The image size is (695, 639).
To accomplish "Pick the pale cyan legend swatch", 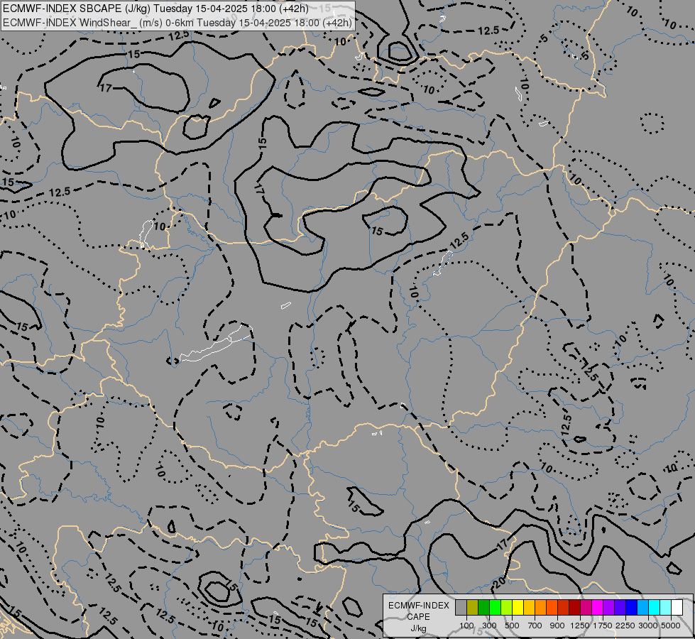I will coord(666,608).
